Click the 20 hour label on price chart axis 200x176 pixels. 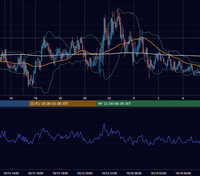[x=85, y=98]
